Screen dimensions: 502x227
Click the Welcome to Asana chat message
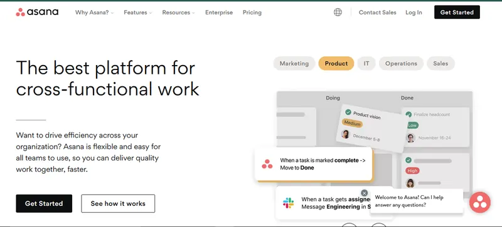pos(417,201)
